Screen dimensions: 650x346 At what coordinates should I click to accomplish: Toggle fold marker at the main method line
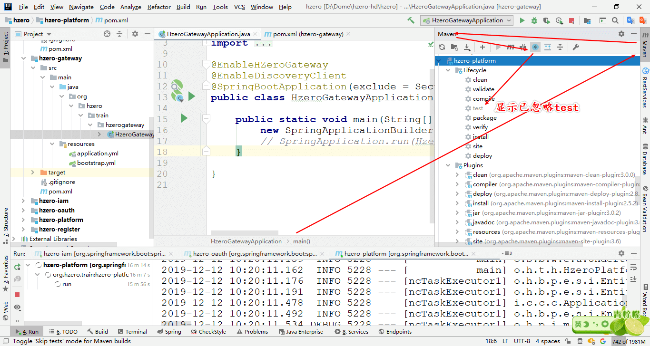point(206,119)
